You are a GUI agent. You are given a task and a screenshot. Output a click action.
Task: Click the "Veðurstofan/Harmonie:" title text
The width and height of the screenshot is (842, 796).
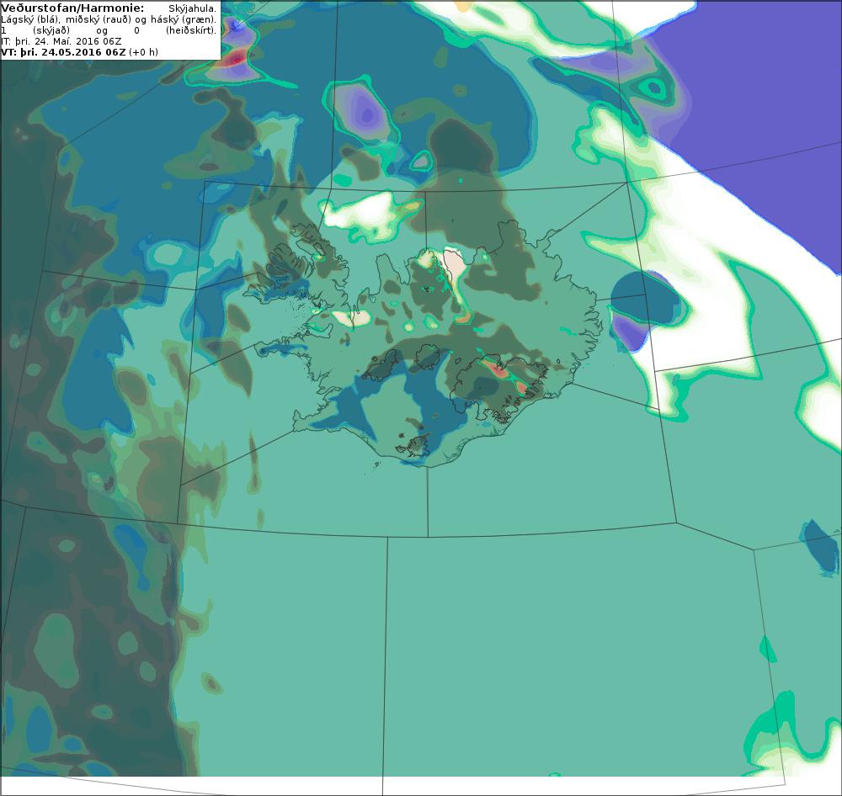pos(72,8)
